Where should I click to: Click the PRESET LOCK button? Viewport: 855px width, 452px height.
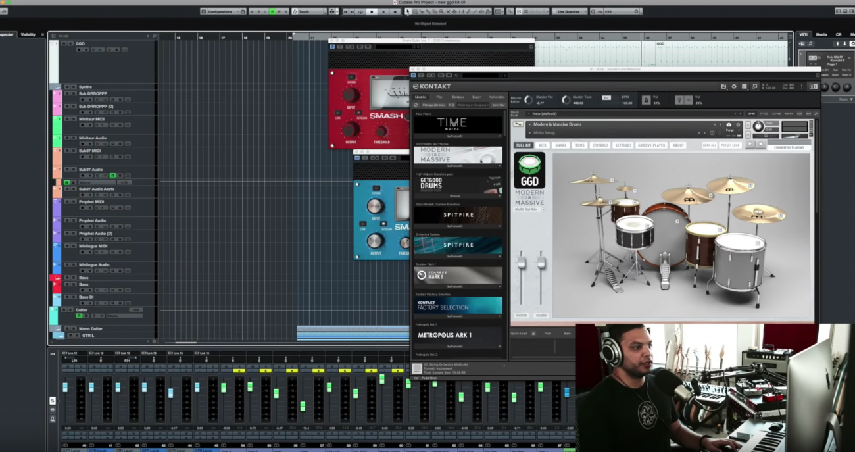(730, 145)
